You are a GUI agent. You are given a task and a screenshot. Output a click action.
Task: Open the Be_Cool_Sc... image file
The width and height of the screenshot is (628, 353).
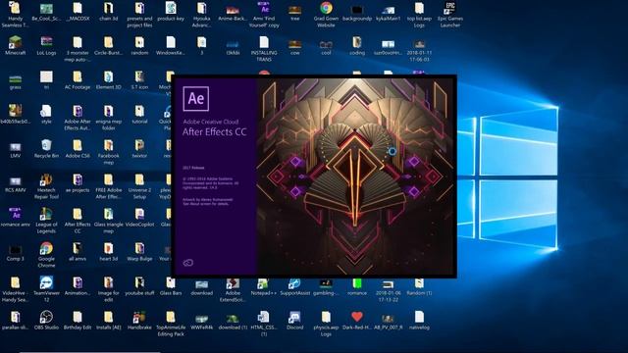tap(46, 12)
